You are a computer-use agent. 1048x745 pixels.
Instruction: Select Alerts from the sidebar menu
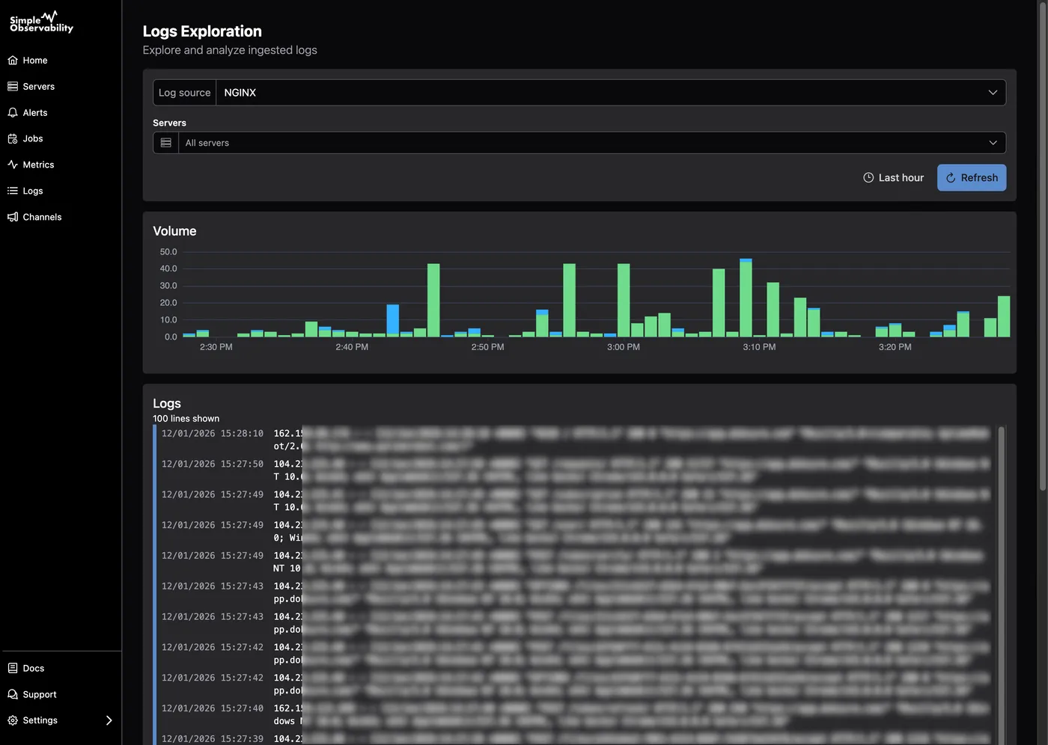(34, 112)
